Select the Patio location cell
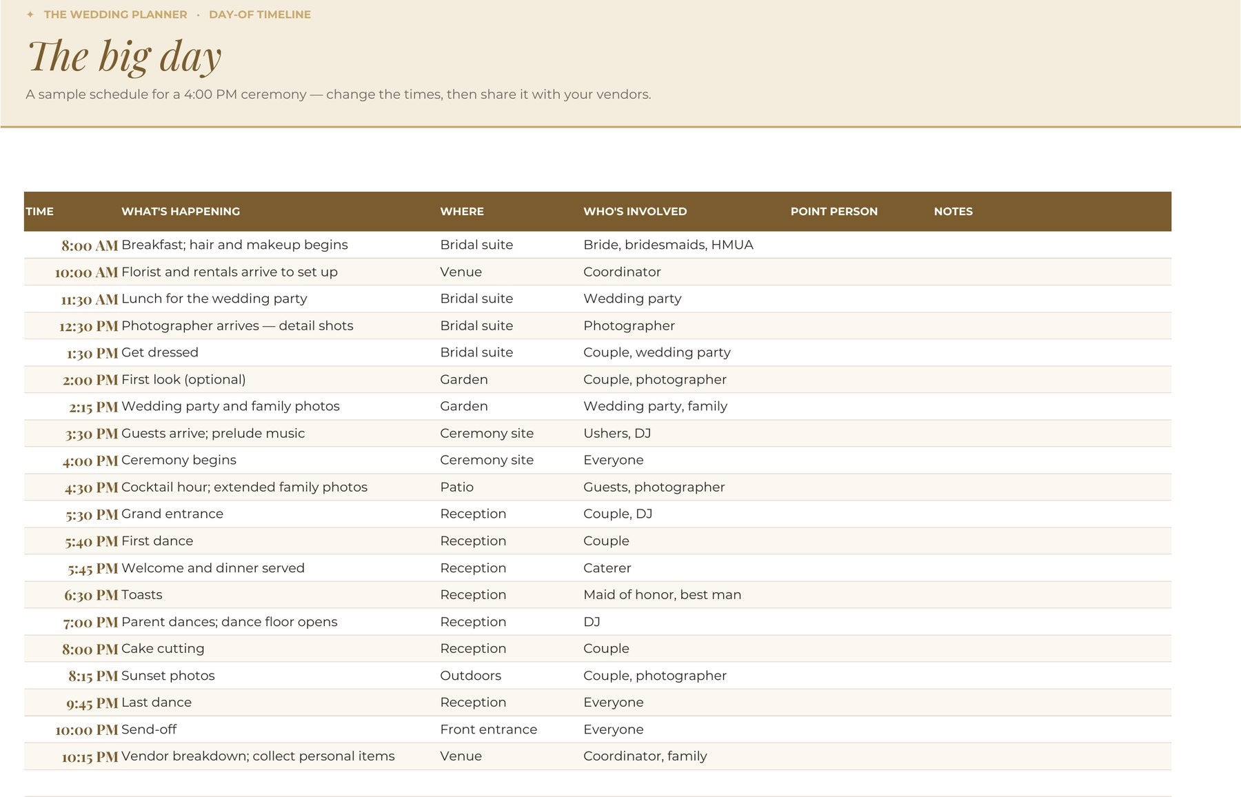Image resolution: width=1241 pixels, height=797 pixels. [456, 487]
